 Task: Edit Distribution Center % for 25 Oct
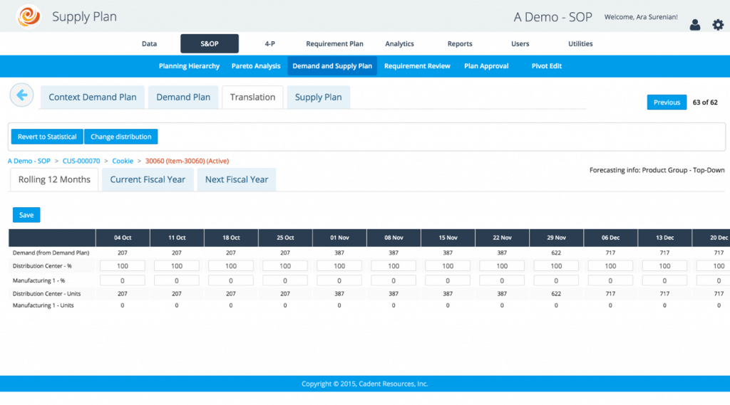(x=285, y=266)
